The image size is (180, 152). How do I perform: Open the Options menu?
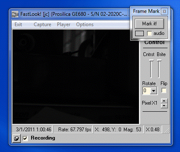[x=85, y=25]
